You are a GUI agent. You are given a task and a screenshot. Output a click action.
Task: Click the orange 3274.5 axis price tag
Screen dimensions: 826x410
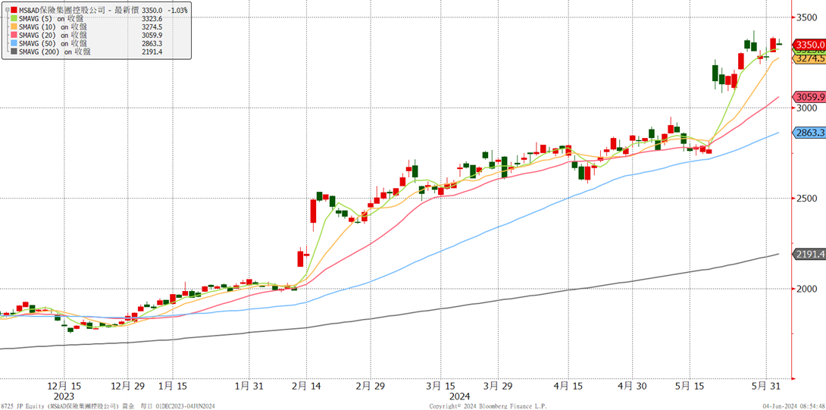[809, 58]
